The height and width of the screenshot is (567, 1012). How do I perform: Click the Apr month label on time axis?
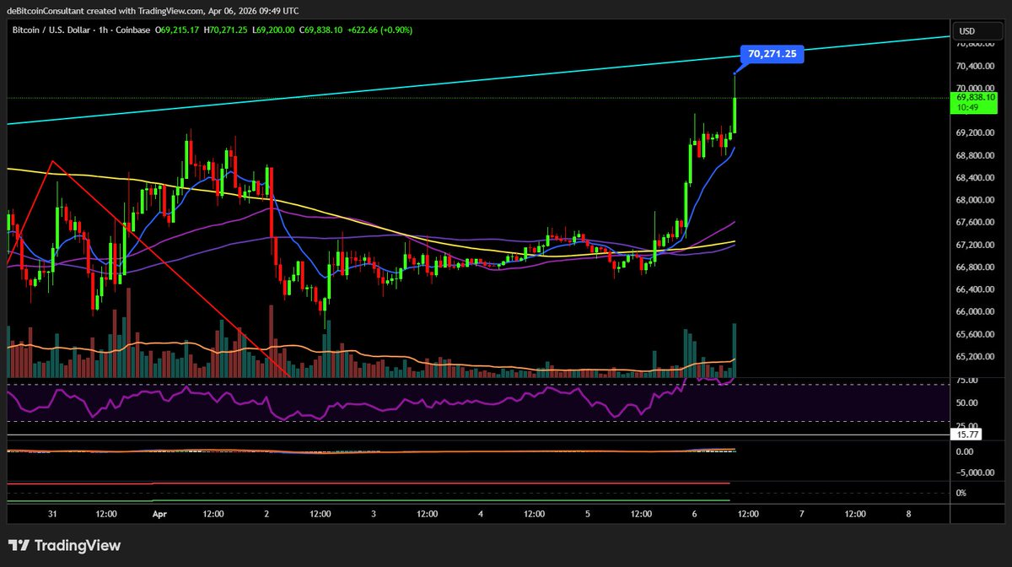160,513
